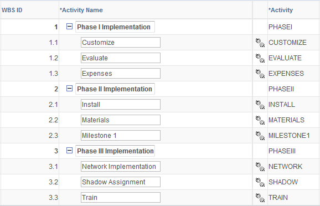Screen dimensions: 320x206
Task: Sort by the *Activity Name column header
Action: pos(81,10)
